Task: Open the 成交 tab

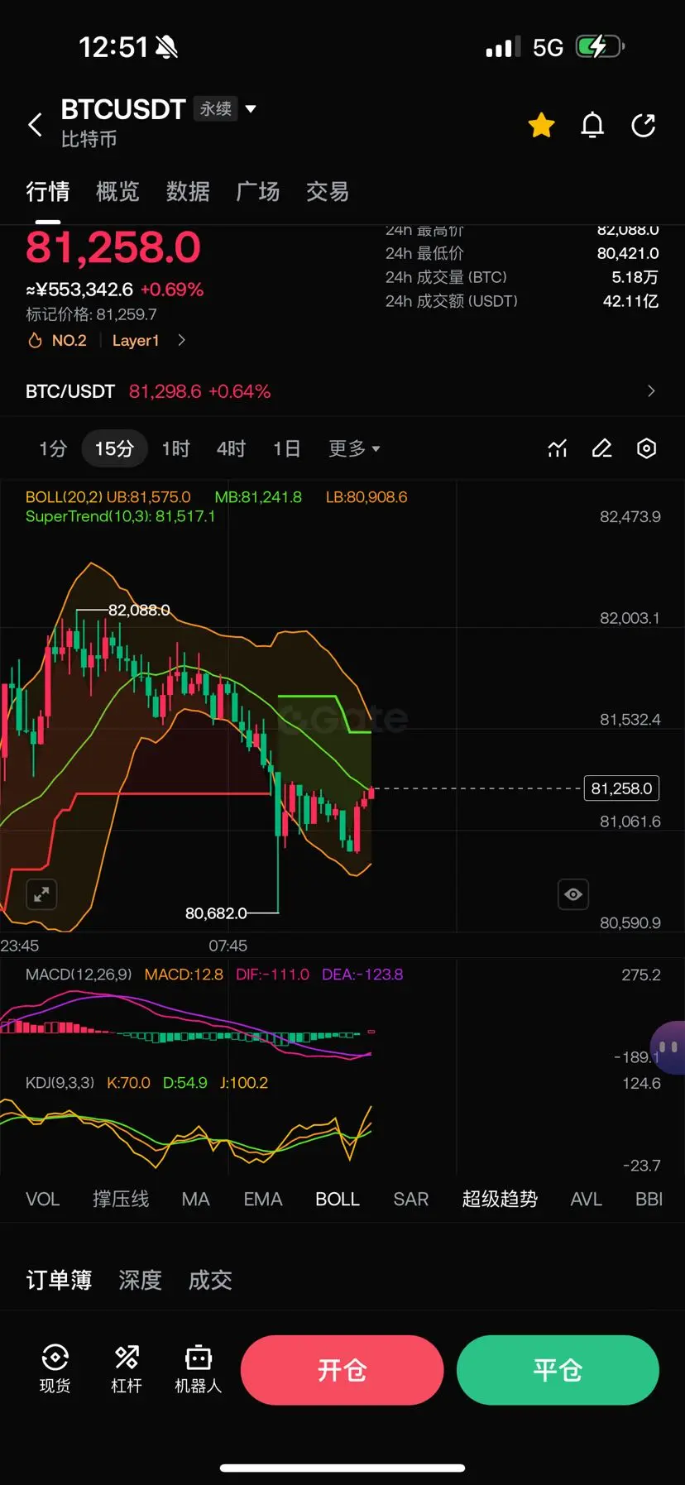Action: coord(210,1280)
